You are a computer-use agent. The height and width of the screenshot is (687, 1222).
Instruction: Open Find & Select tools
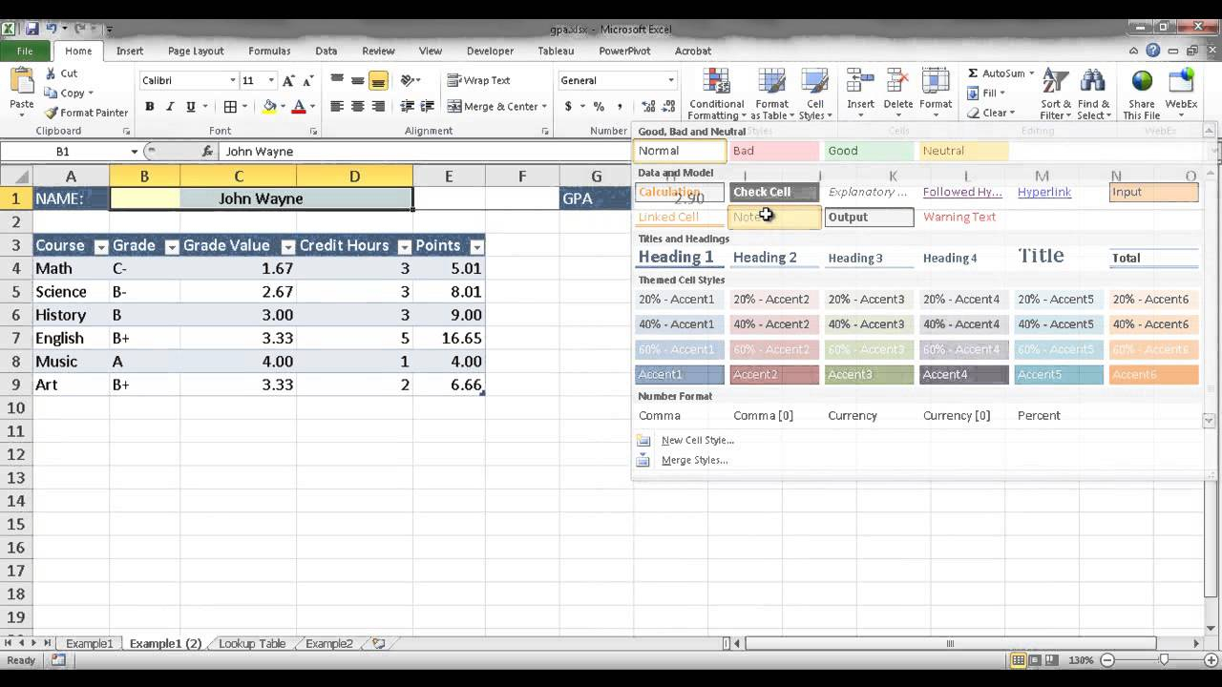[x=1094, y=94]
